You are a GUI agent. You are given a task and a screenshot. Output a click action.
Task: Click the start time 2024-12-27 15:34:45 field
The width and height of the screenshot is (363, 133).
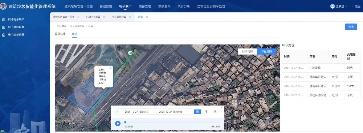point(136,112)
